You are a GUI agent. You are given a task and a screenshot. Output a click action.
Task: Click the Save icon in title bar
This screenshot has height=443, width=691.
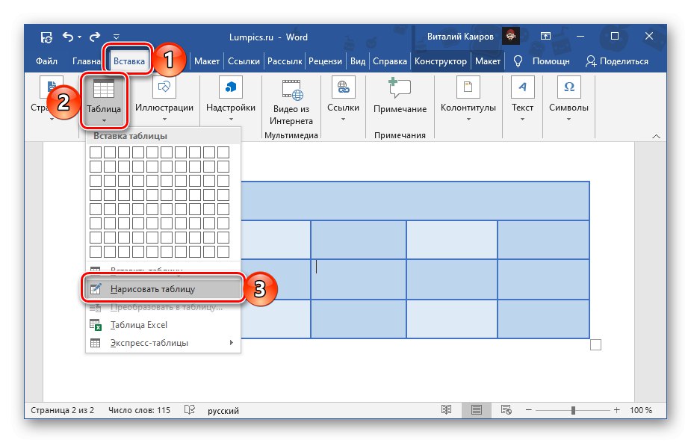46,37
